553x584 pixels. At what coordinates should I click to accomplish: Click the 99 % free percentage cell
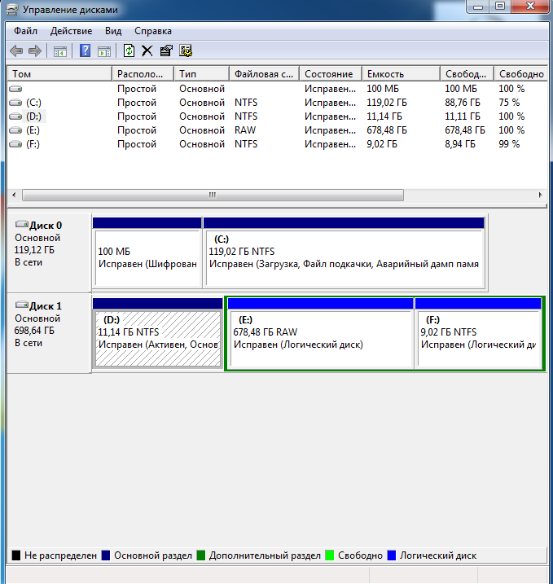[x=509, y=144]
